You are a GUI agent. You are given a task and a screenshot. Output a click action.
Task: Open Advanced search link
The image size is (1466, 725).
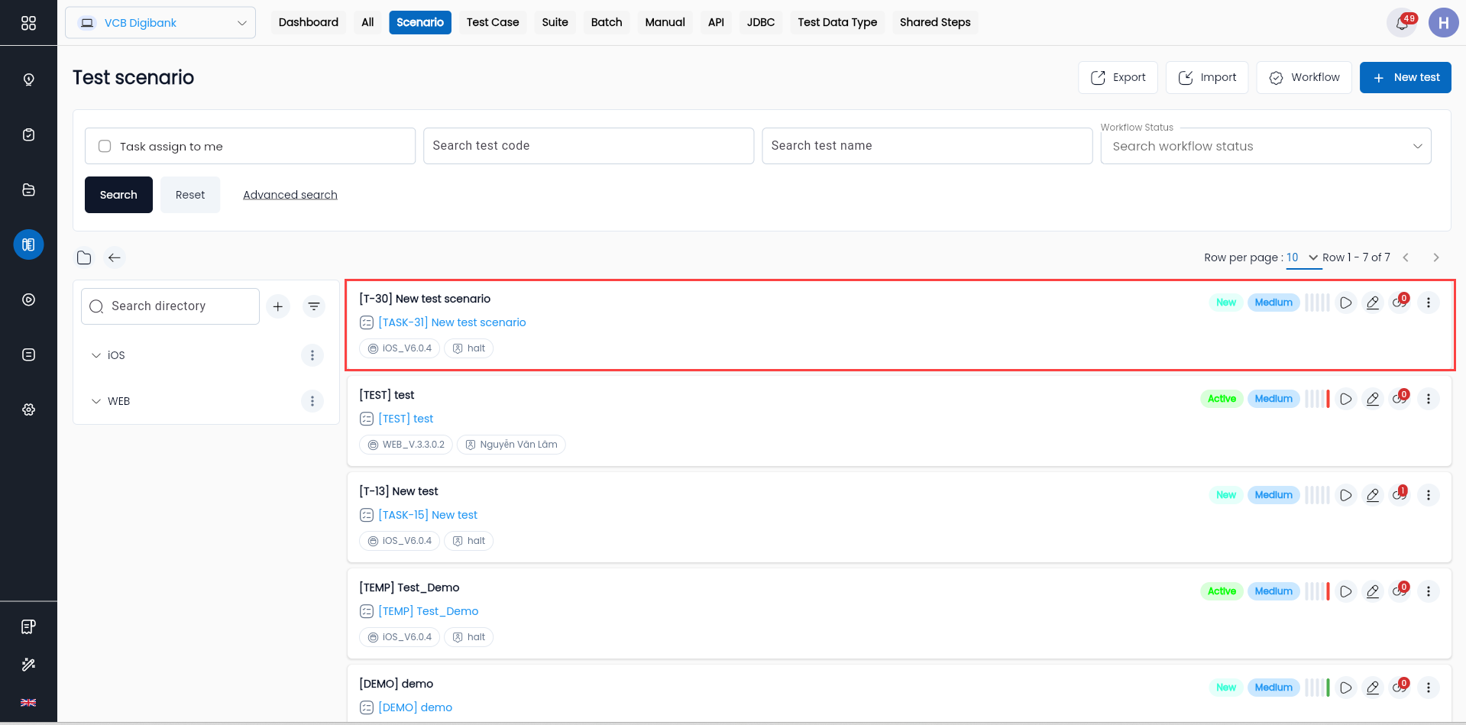(290, 195)
